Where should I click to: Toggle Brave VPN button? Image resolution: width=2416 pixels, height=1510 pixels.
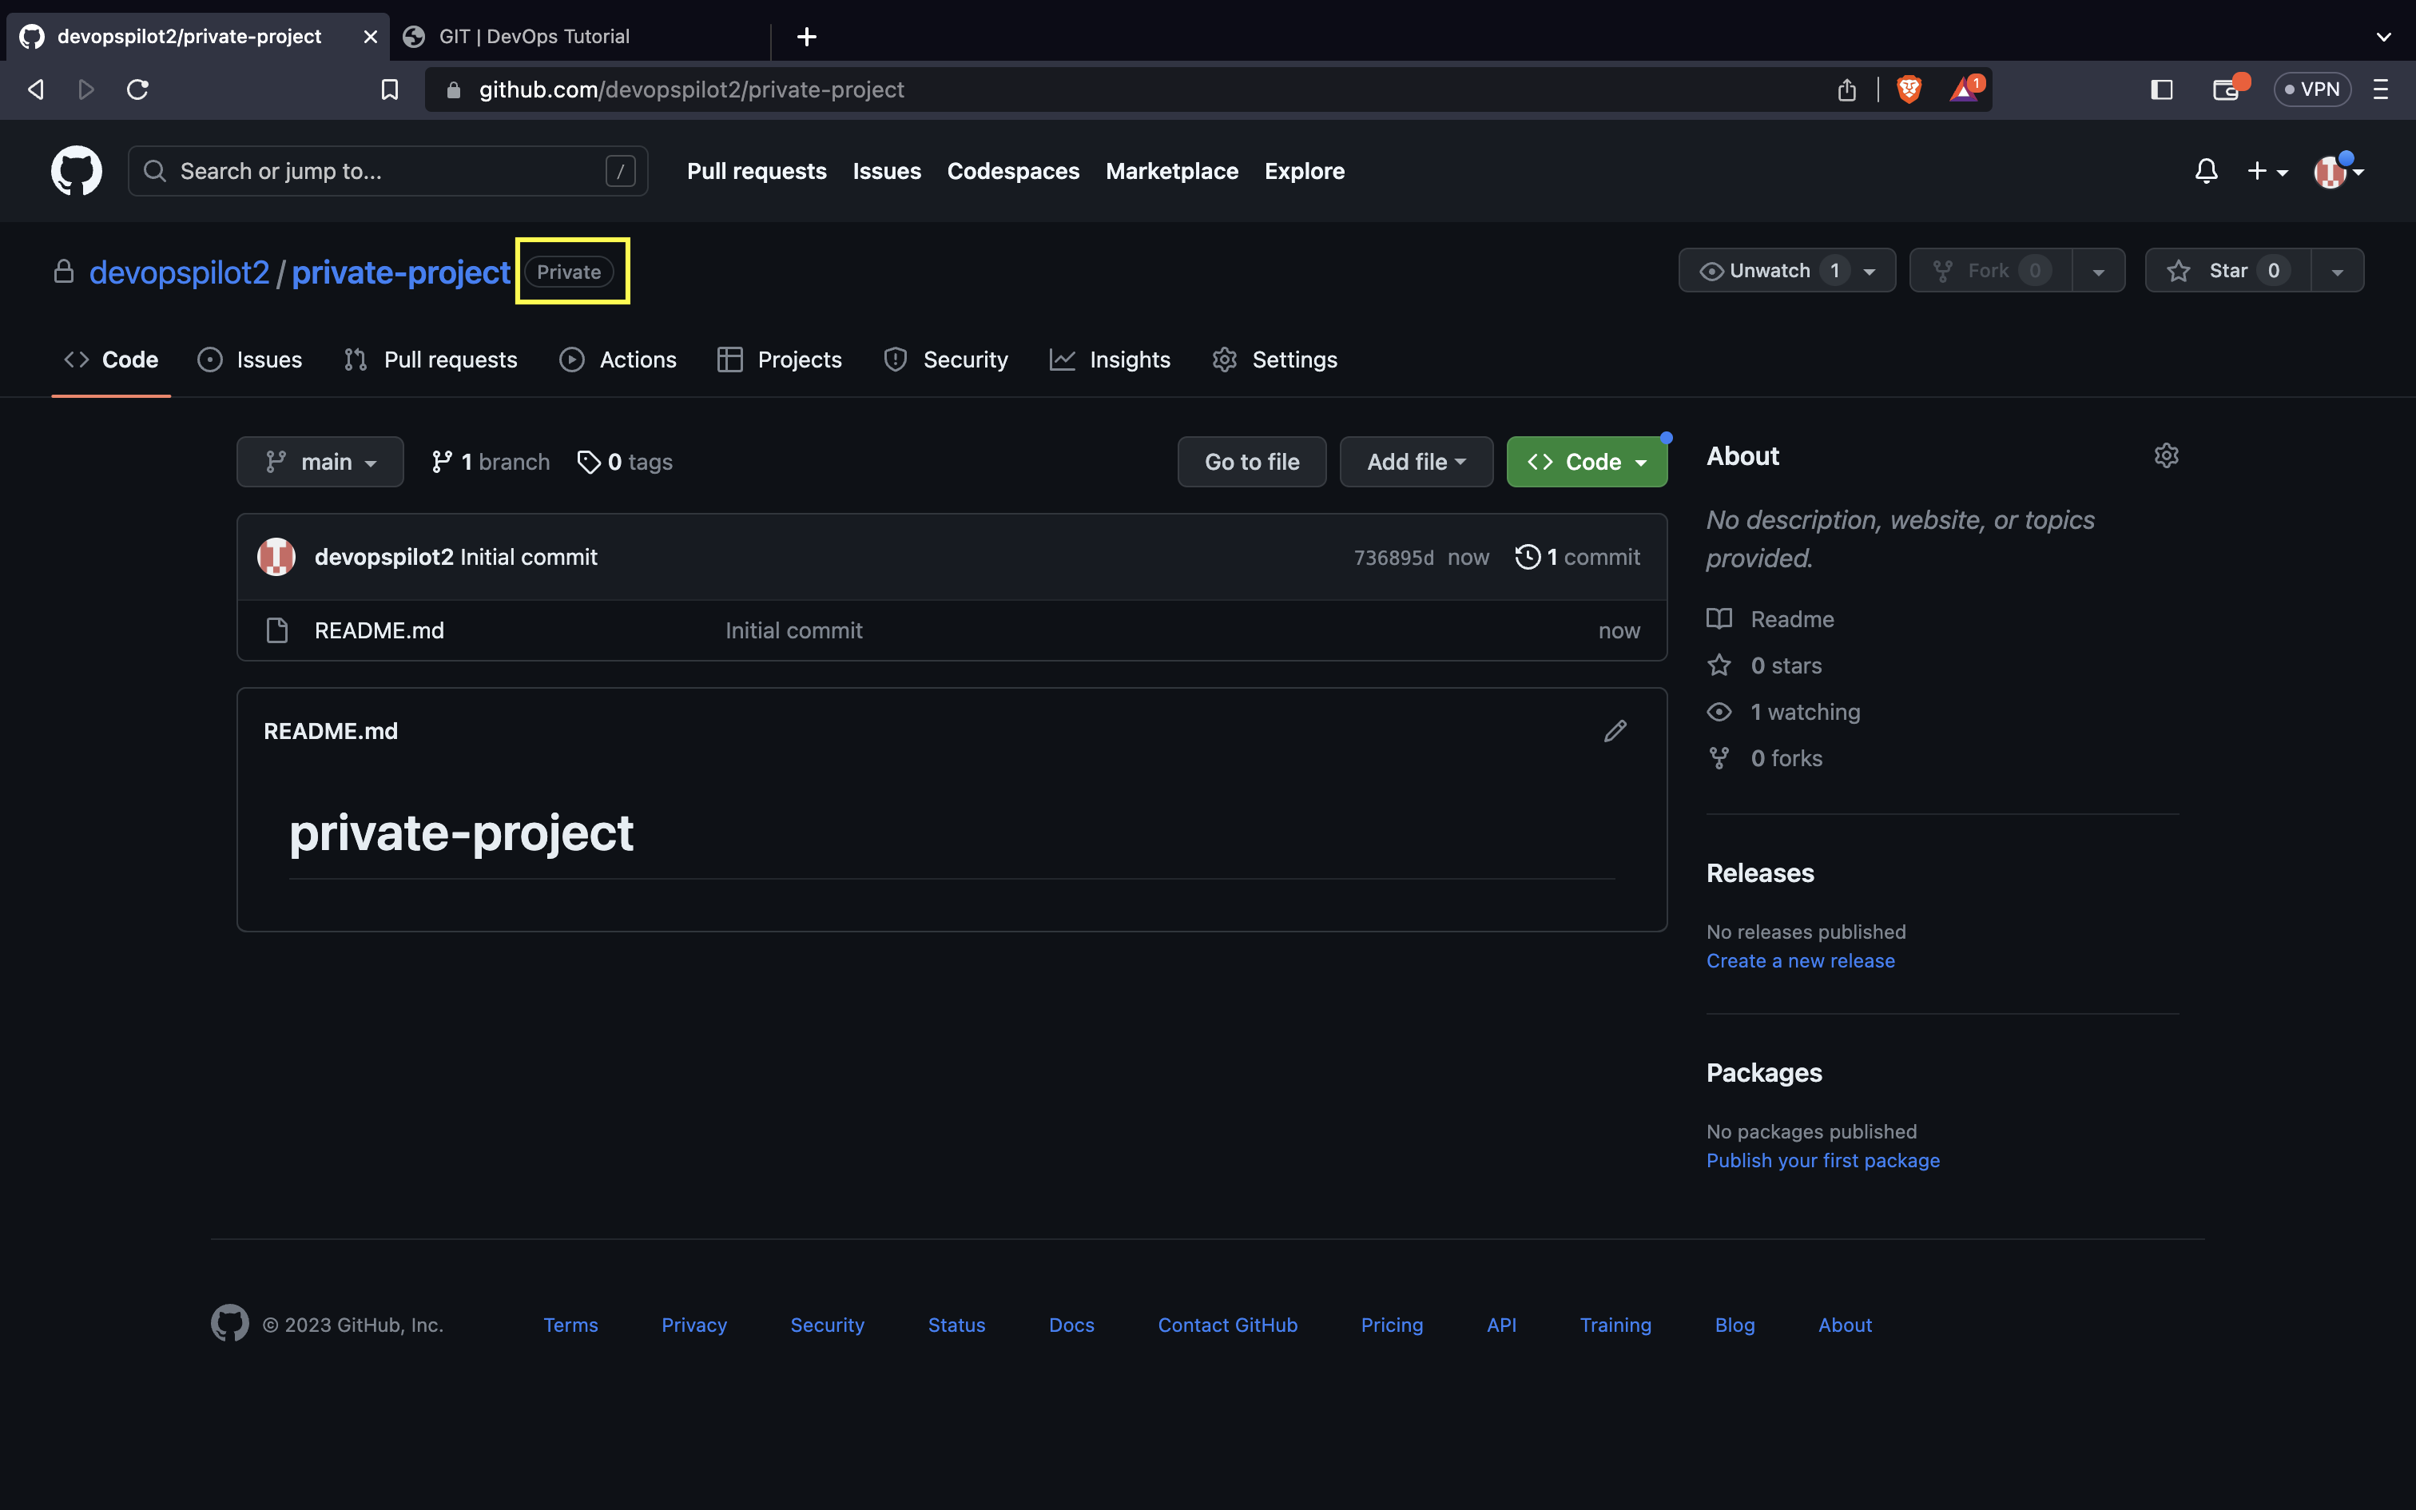[2312, 89]
